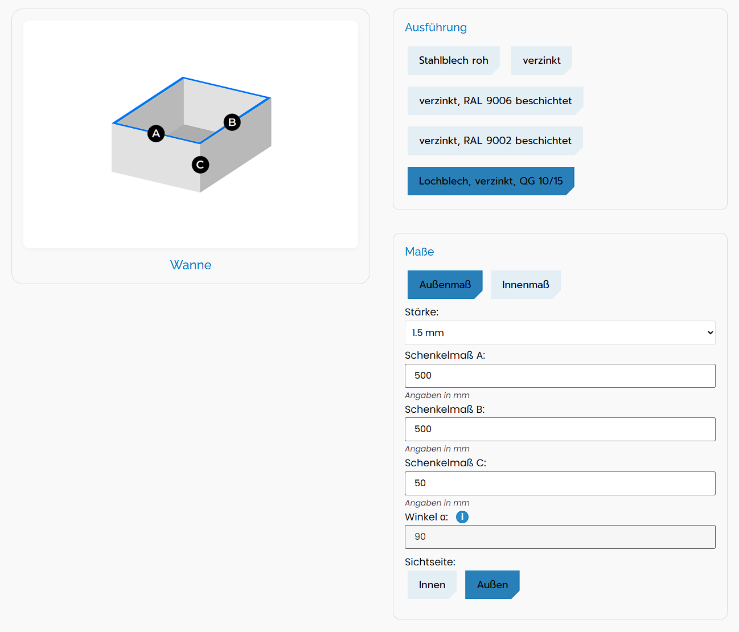Select the Stahlblech roh finish
739x632 pixels.
tap(453, 60)
